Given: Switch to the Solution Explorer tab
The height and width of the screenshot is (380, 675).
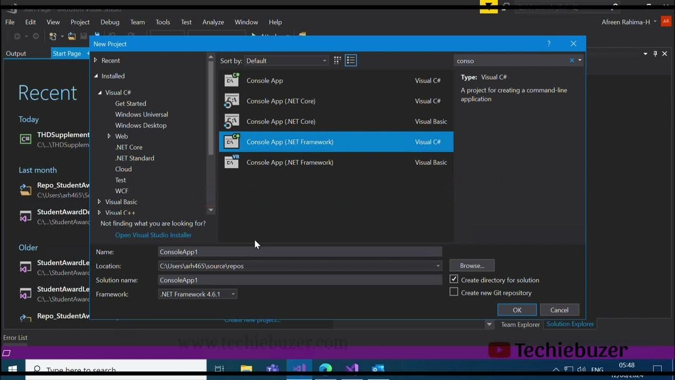Looking at the screenshot, I should [570, 324].
